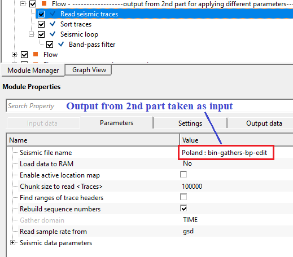Click the Rebuild sequence numbers label

pos(60,209)
